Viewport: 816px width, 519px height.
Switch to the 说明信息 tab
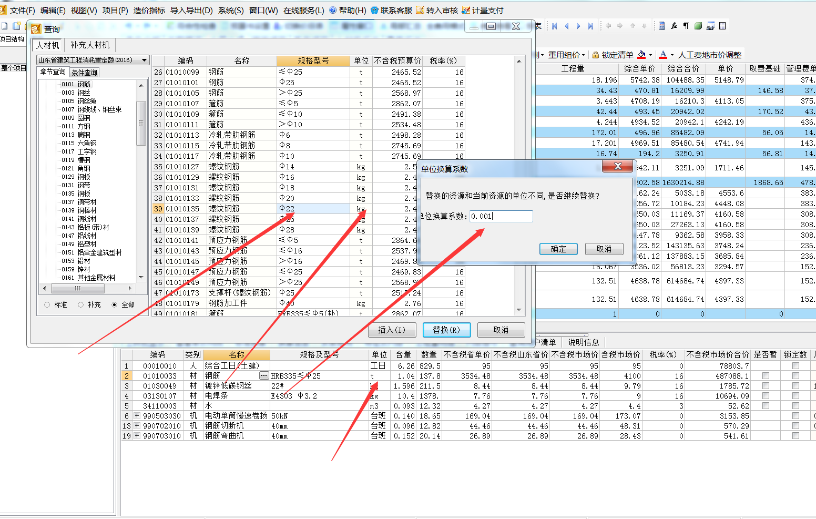(583, 342)
